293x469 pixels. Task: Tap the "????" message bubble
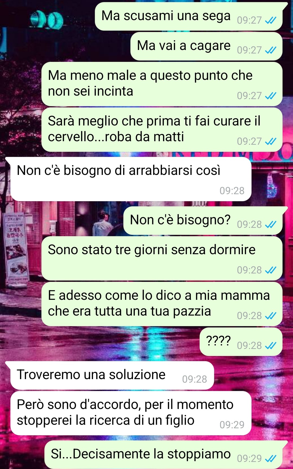pos(241,342)
